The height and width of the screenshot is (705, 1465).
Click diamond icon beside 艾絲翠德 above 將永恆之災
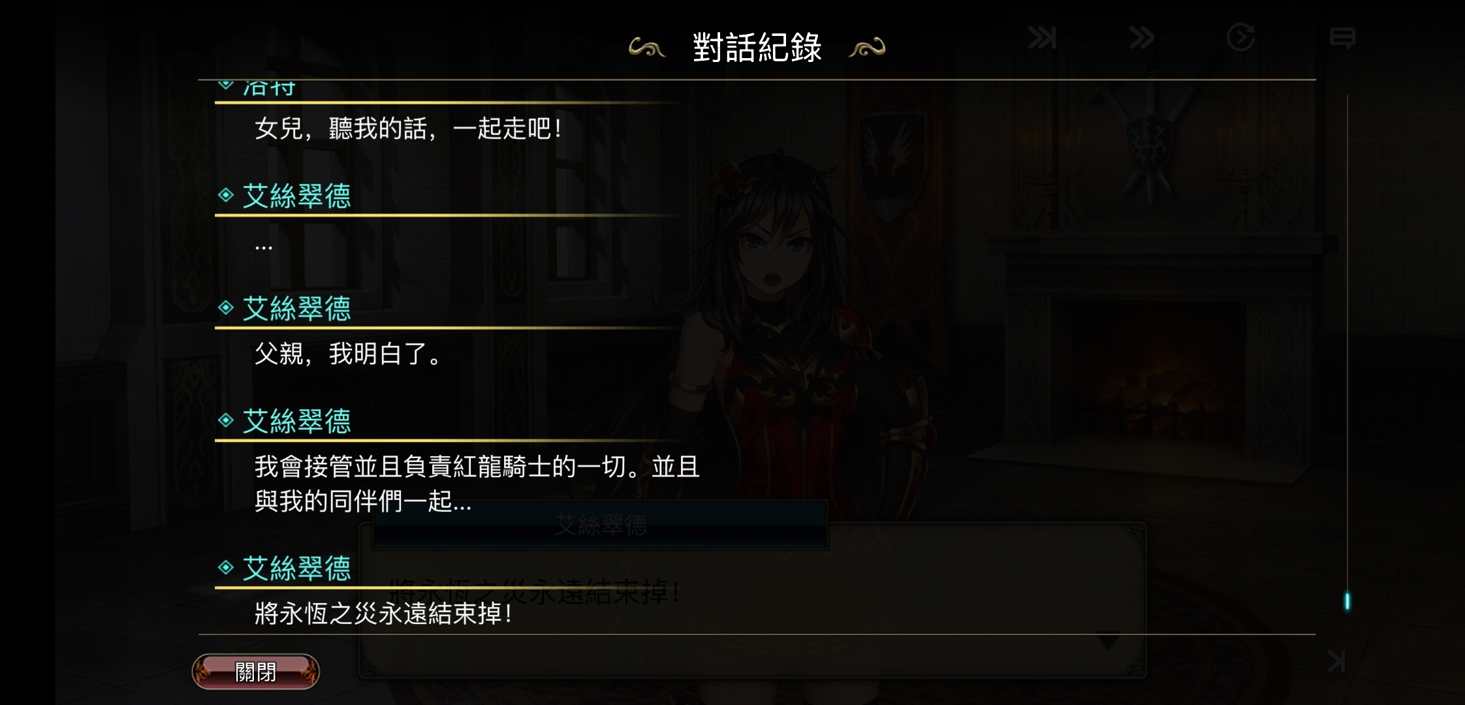[226, 567]
